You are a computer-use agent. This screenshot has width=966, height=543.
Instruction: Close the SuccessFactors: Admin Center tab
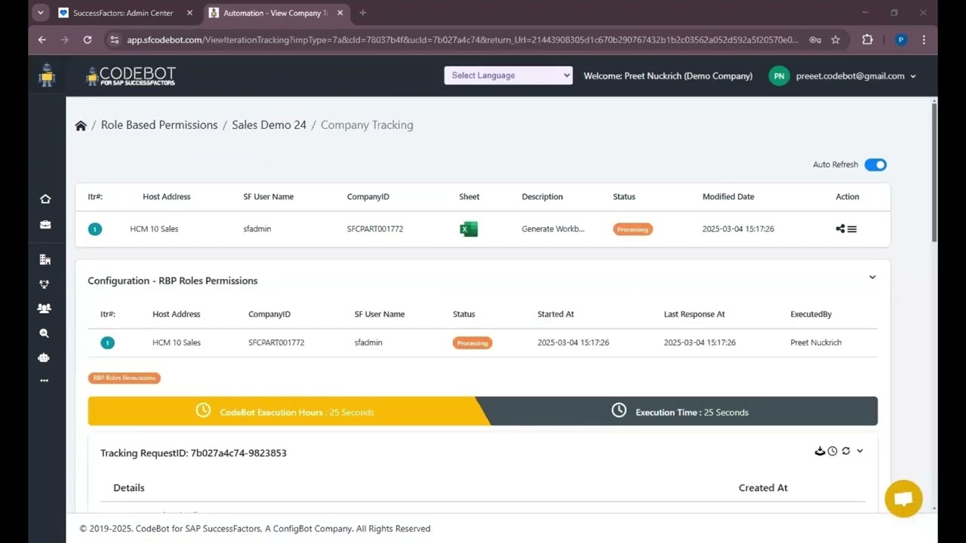click(x=191, y=13)
